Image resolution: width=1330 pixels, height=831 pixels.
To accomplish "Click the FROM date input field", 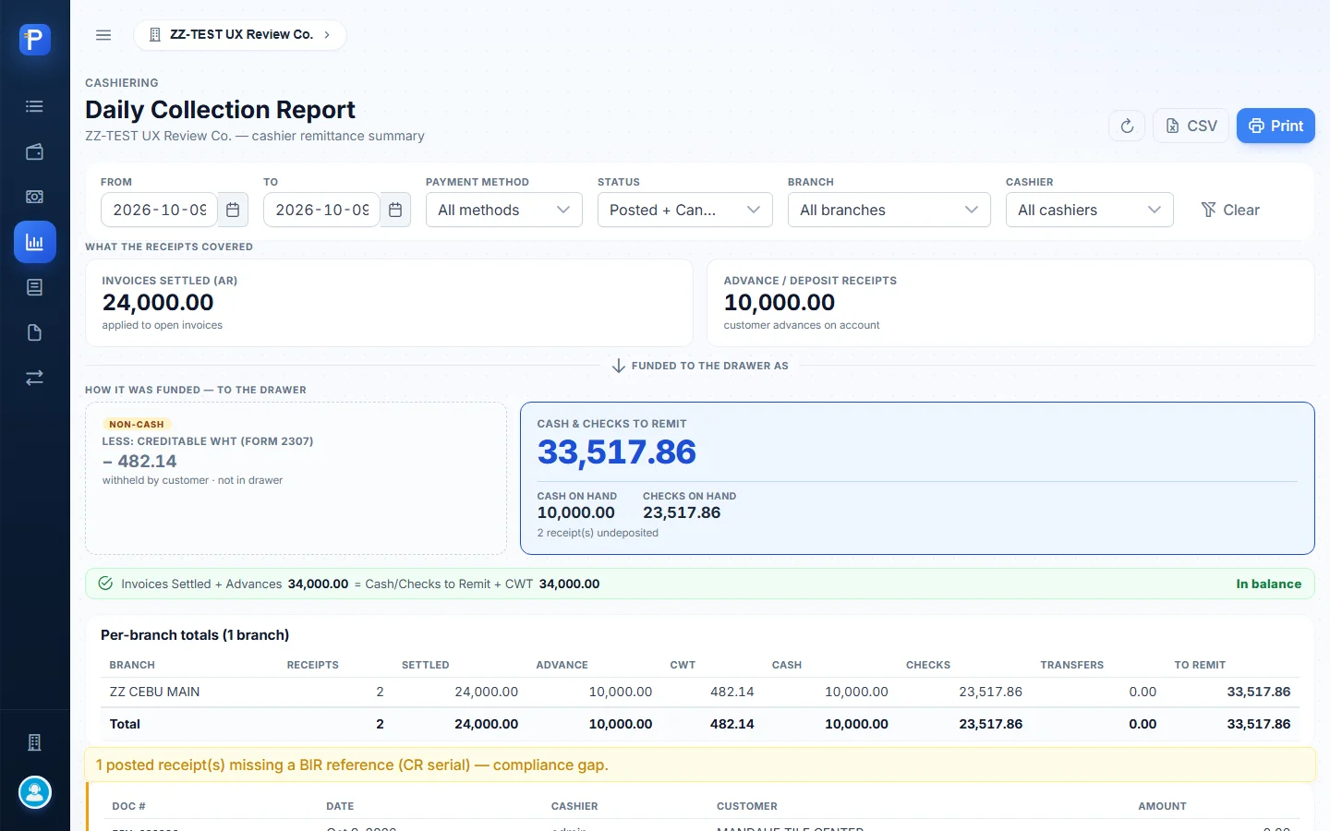I will pos(159,210).
